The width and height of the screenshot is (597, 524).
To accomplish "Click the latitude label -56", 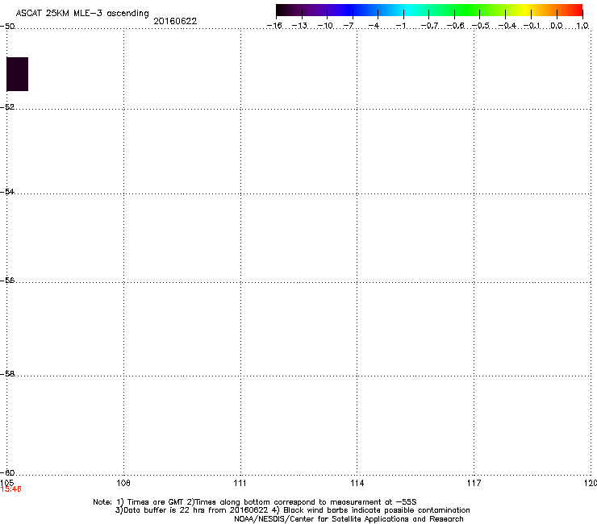I will [7, 280].
